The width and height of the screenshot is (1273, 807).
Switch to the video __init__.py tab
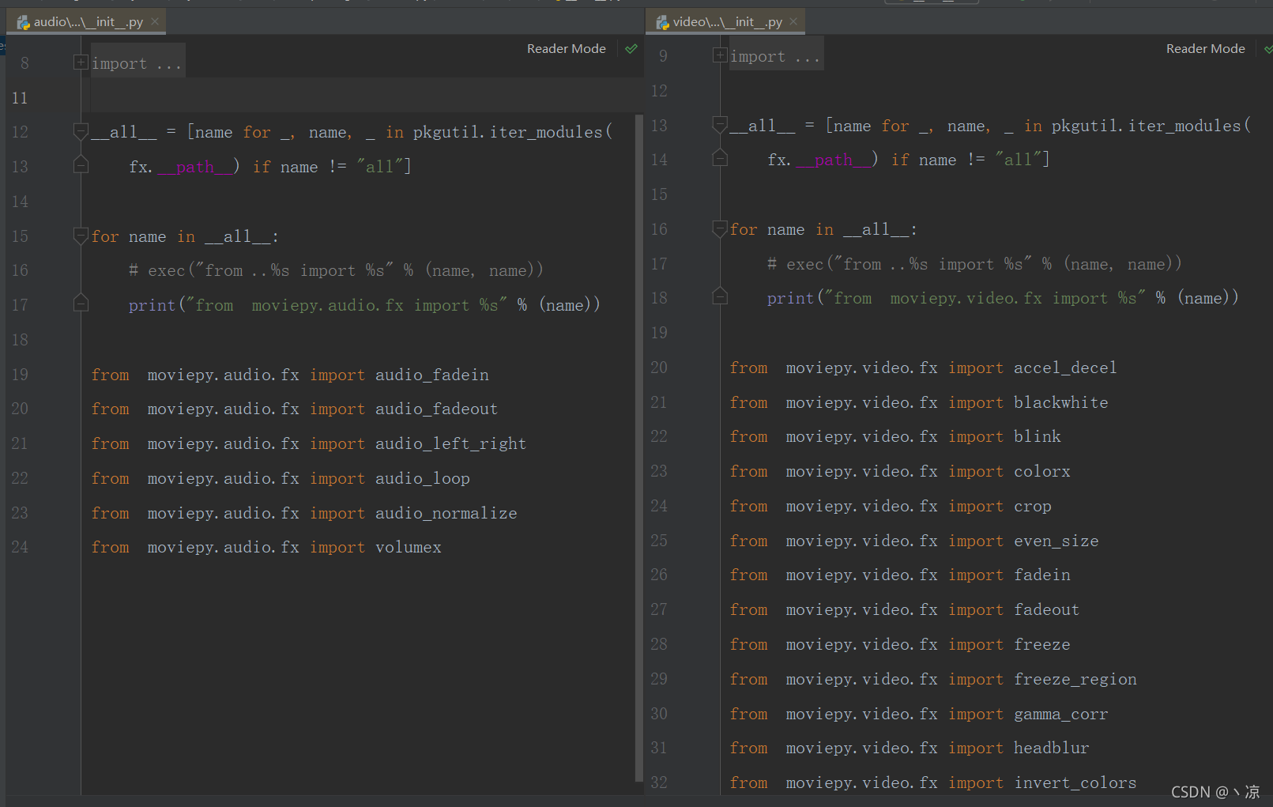tap(727, 22)
